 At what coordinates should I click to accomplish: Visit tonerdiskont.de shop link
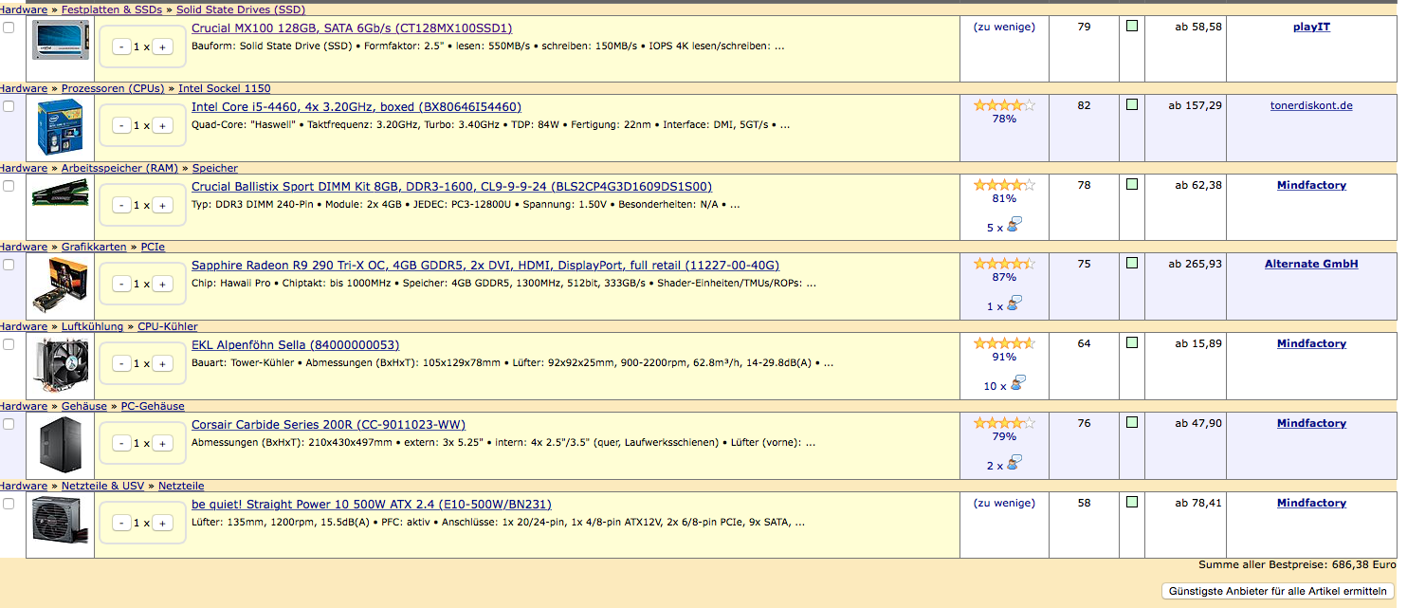point(1311,105)
